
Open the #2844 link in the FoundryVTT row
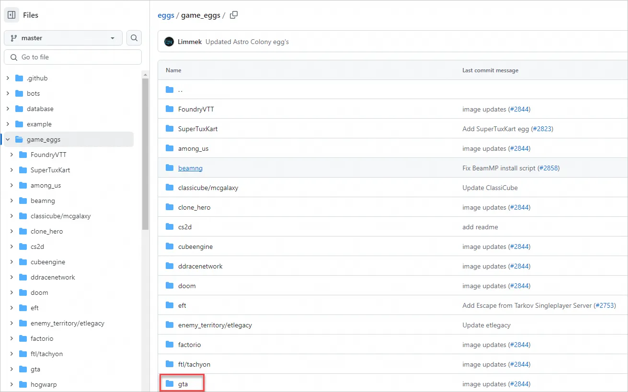pyautogui.click(x=518, y=109)
